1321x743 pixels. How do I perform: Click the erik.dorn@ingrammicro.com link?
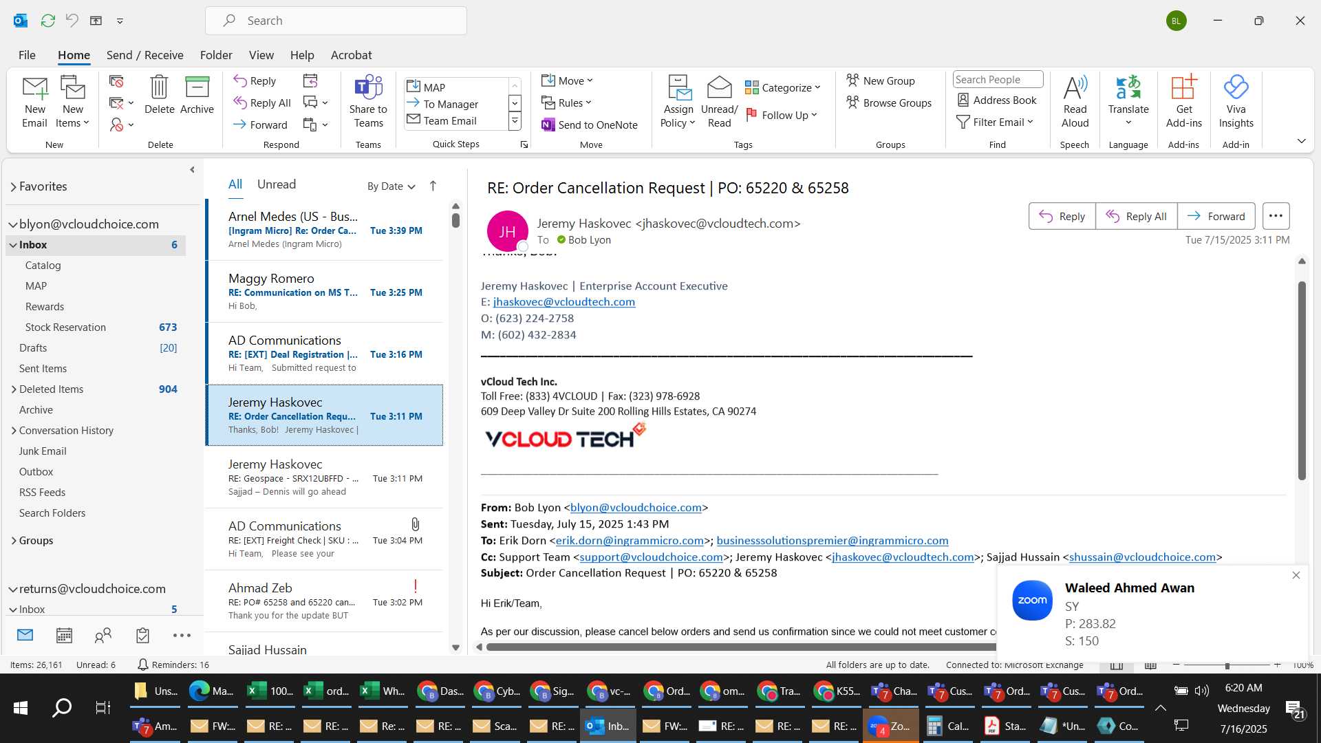(x=630, y=541)
